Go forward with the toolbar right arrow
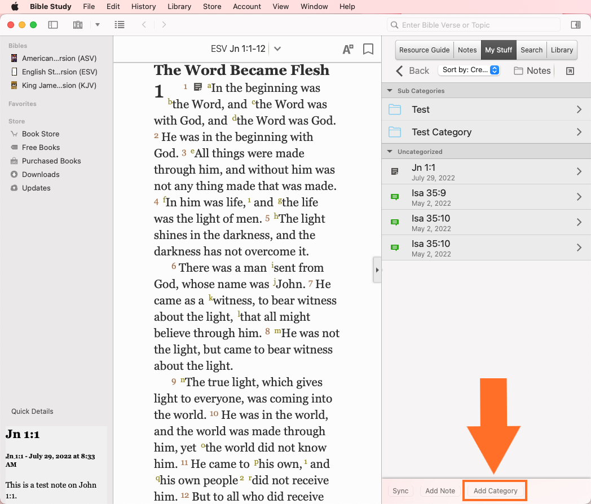This screenshot has width=591, height=504. [x=164, y=25]
